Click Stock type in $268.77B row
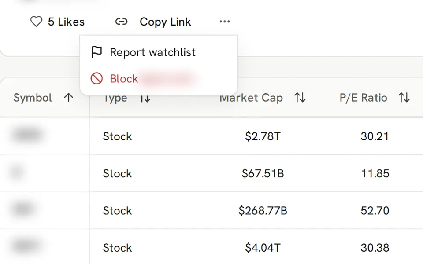The height and width of the screenshot is (264, 423). 117,211
